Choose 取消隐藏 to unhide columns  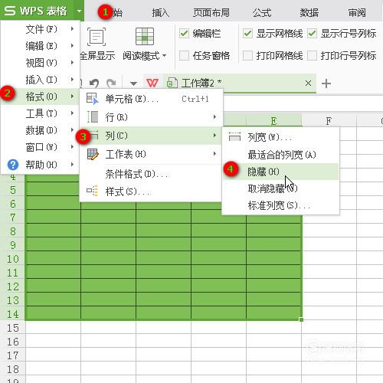pyautogui.click(x=281, y=188)
